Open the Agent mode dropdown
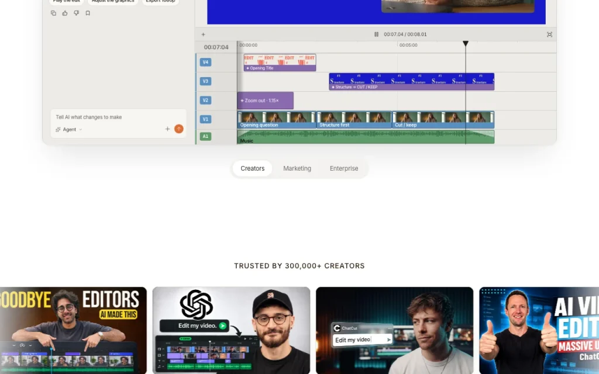599x374 pixels. point(69,129)
